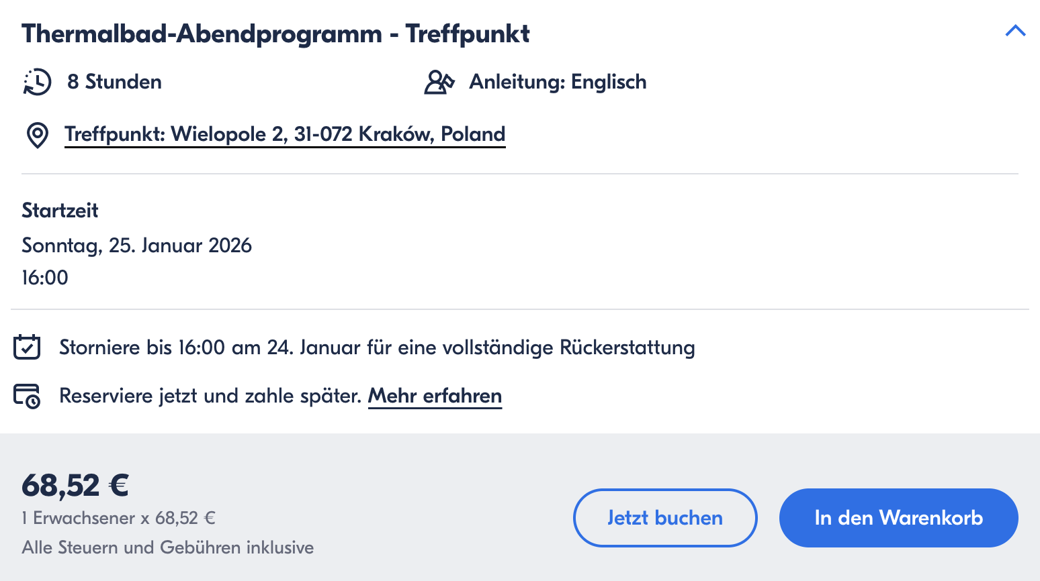
Task: Click the Alle Steuern und Gebühren inklusive note
Action: (167, 547)
